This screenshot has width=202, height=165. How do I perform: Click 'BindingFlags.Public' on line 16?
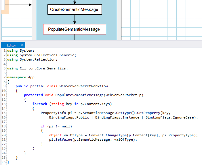click(x=69, y=117)
